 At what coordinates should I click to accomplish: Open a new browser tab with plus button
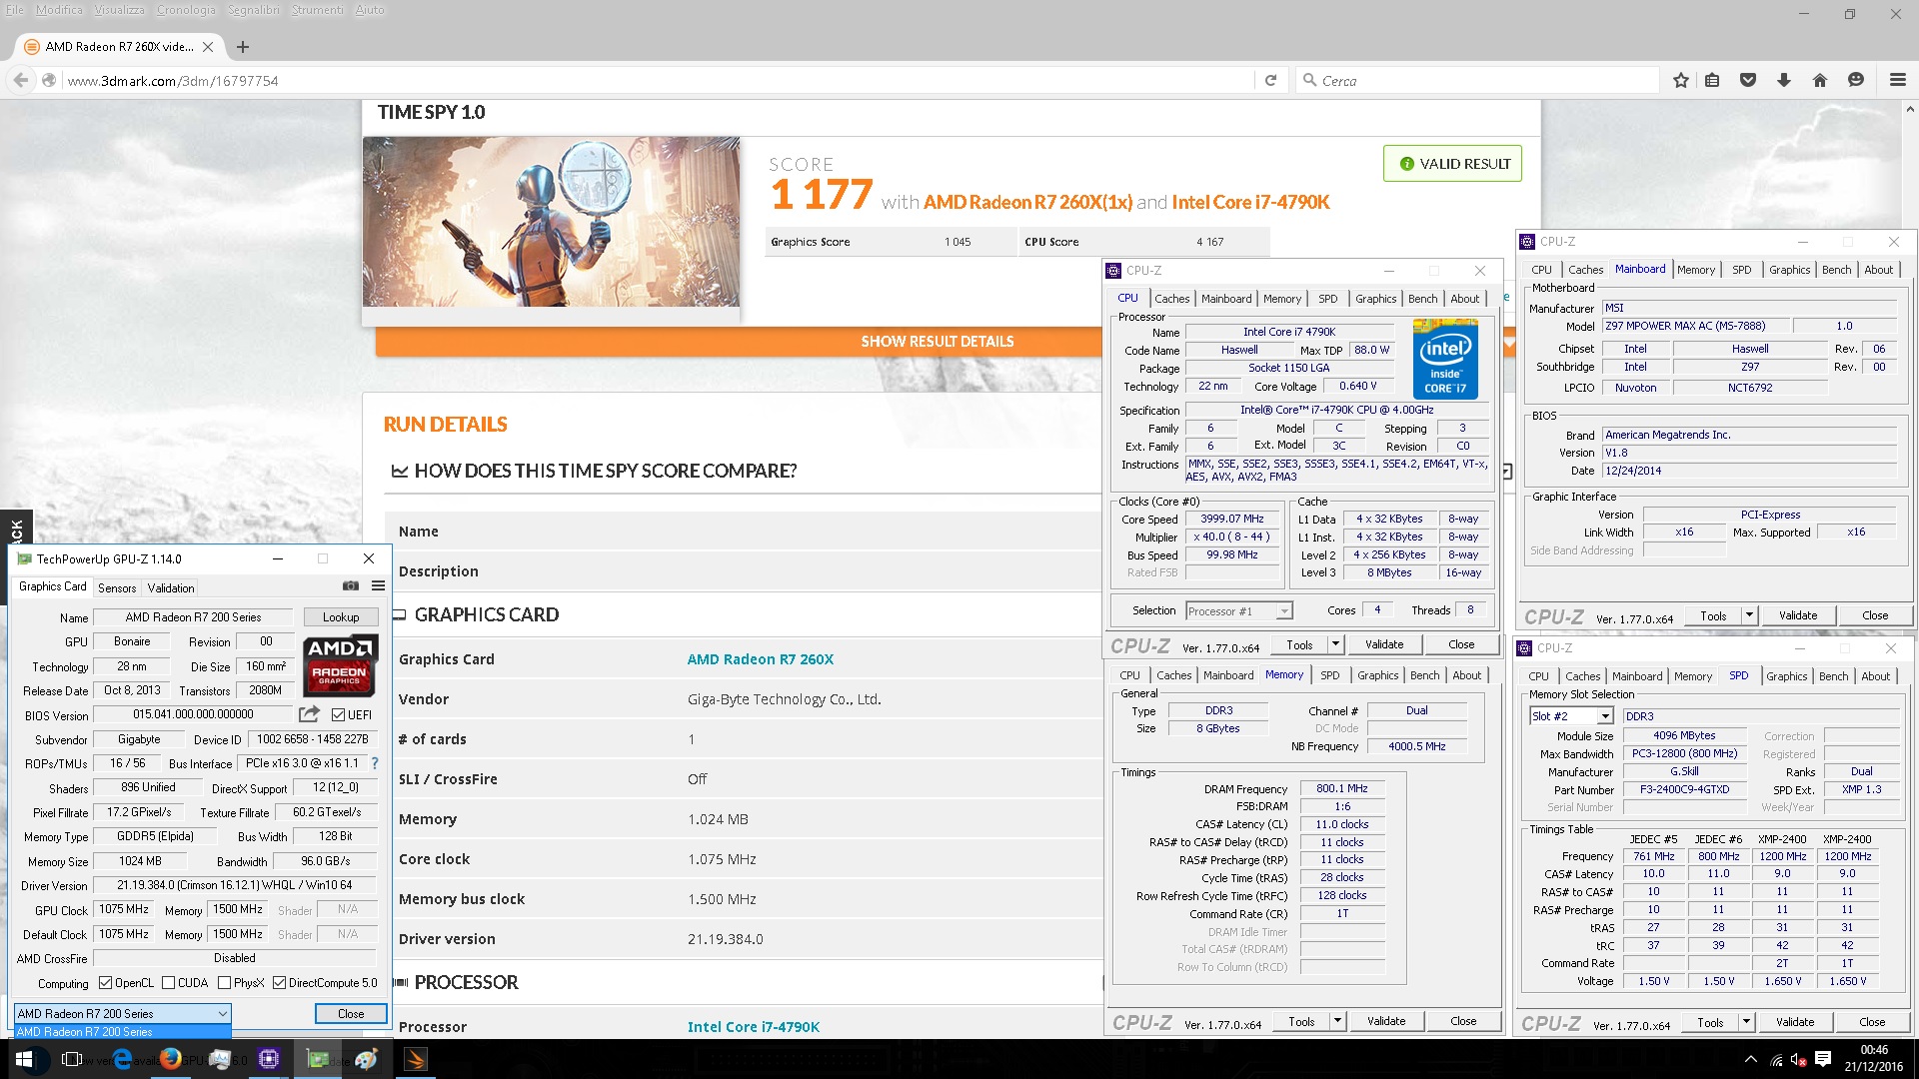(243, 46)
